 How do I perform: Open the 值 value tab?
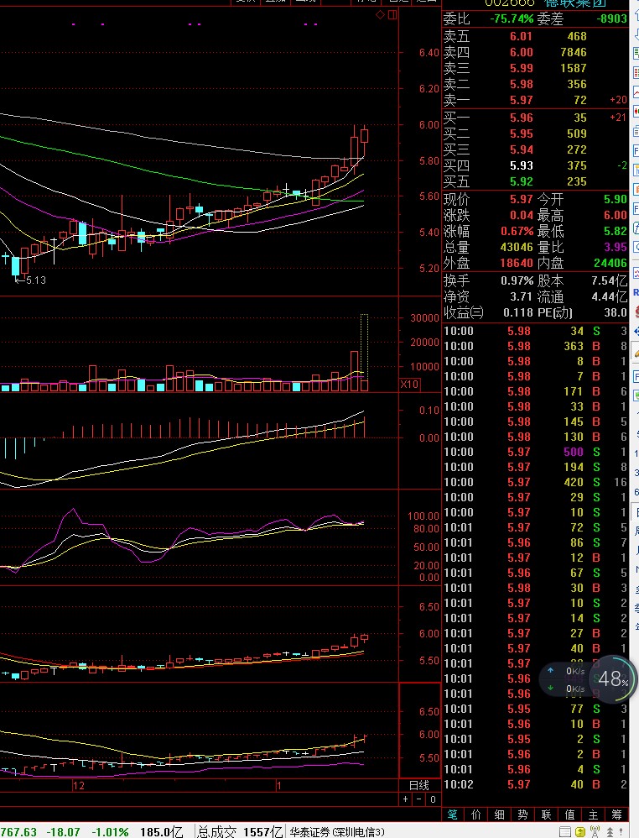point(570,814)
